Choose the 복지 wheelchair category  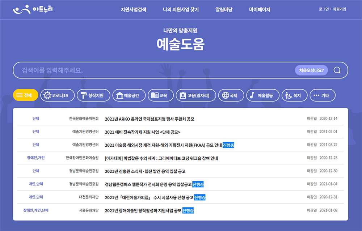[294, 95]
